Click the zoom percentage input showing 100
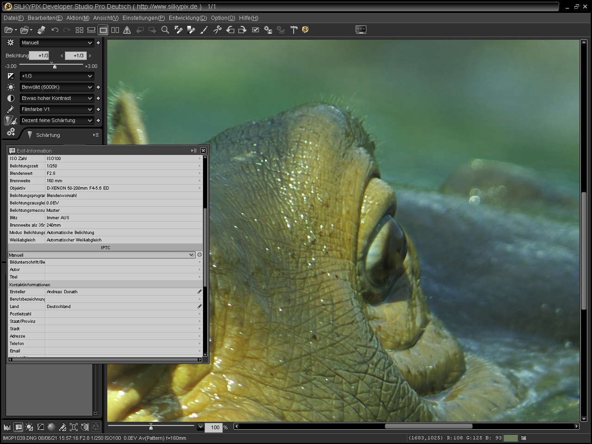The width and height of the screenshot is (592, 444). click(214, 427)
